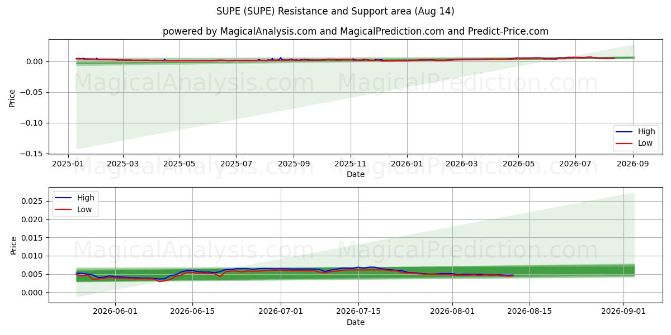Image resolution: width=671 pixels, height=335 pixels.
Task: Click the '2025-01' x-axis label on top chart
Action: [68, 165]
